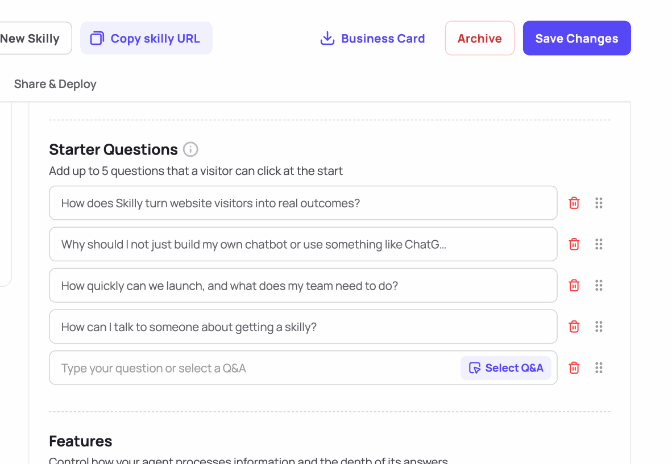Click the 'How quickly can we launch' question field
This screenshot has width=672, height=464.
pos(303,285)
